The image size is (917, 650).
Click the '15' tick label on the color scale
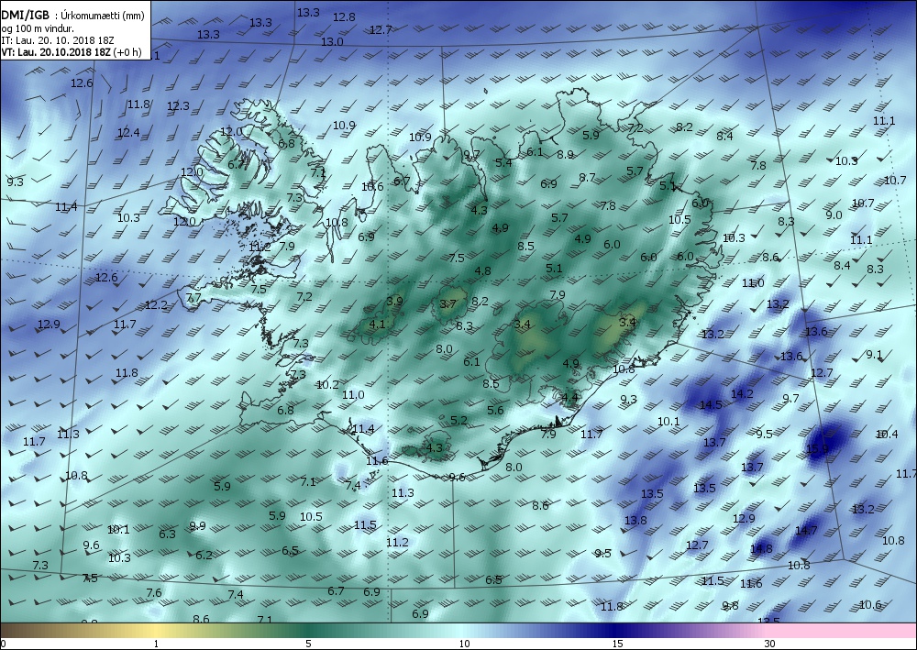coord(617,644)
